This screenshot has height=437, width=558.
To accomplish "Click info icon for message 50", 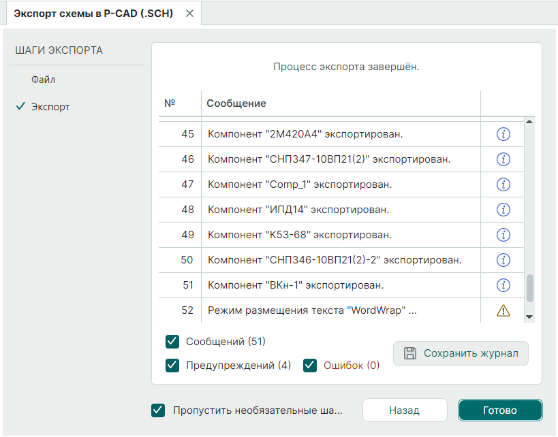I will pos(503,260).
